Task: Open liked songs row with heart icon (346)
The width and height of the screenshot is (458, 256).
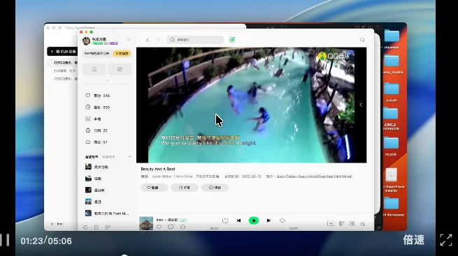Action: [x=107, y=96]
